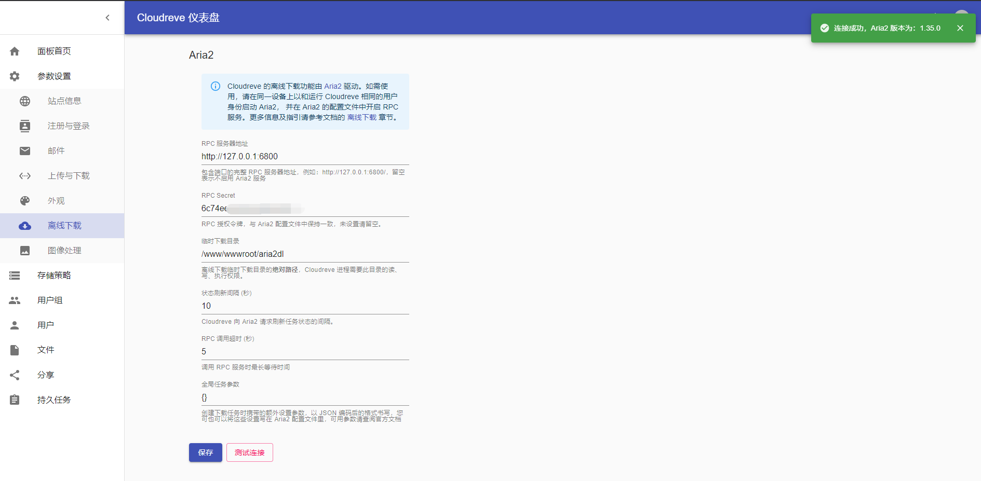Open the 分享 shares page
Screen dimensions: 981x481
[62, 375]
